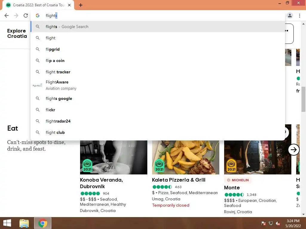Image resolution: width=306 pixels, height=229 pixels.
Task: Select the 'flightradar24' suggestion
Action: pyautogui.click(x=158, y=121)
